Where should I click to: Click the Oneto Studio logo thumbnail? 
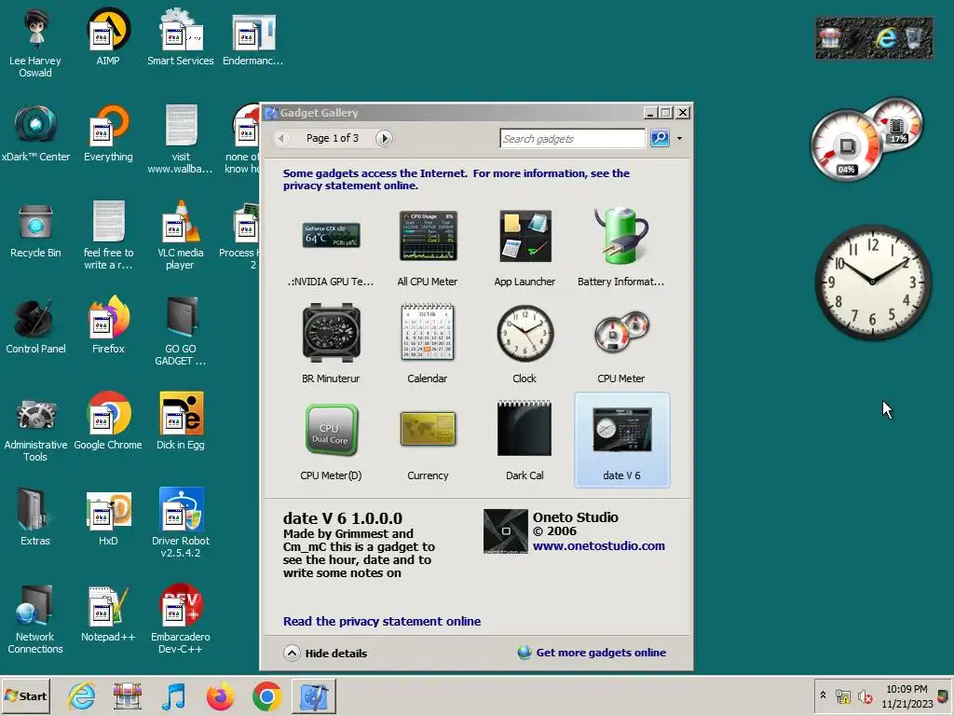pos(506,531)
